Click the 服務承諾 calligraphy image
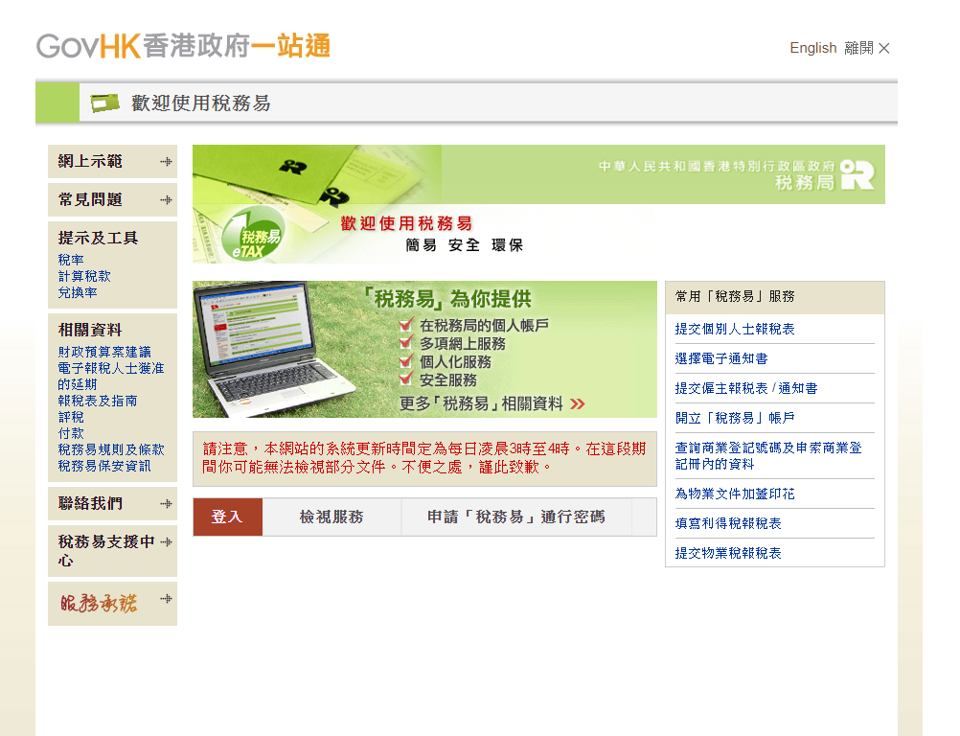The height and width of the screenshot is (736, 960). click(x=99, y=603)
